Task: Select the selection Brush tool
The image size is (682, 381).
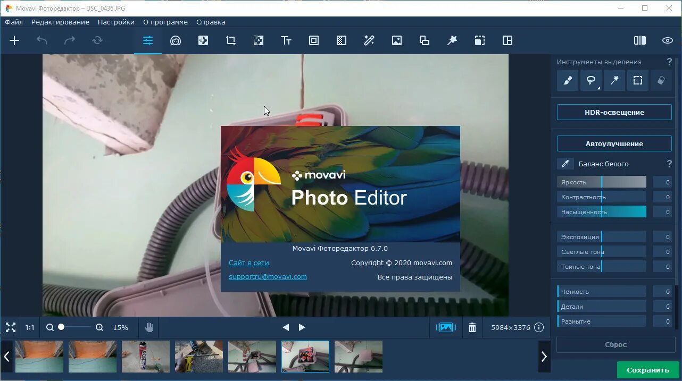Action: coord(568,80)
